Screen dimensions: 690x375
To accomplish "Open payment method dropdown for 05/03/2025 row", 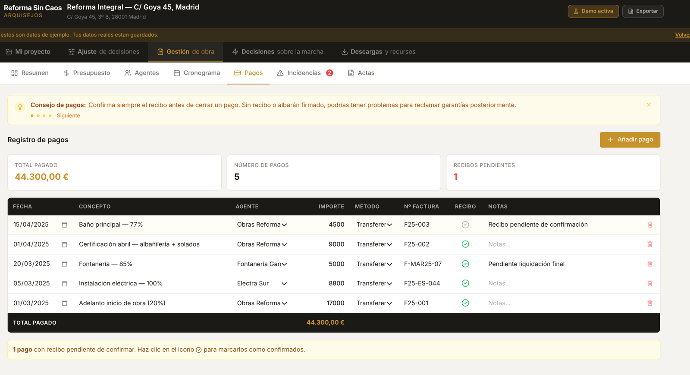I will tap(374, 283).
